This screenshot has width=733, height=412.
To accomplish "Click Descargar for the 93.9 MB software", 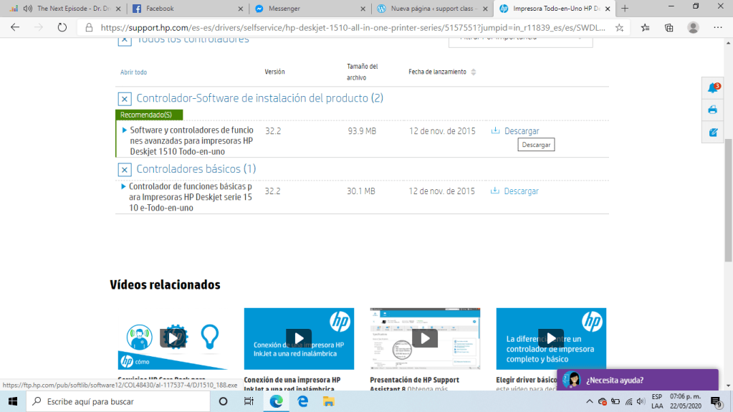I will pos(522,131).
